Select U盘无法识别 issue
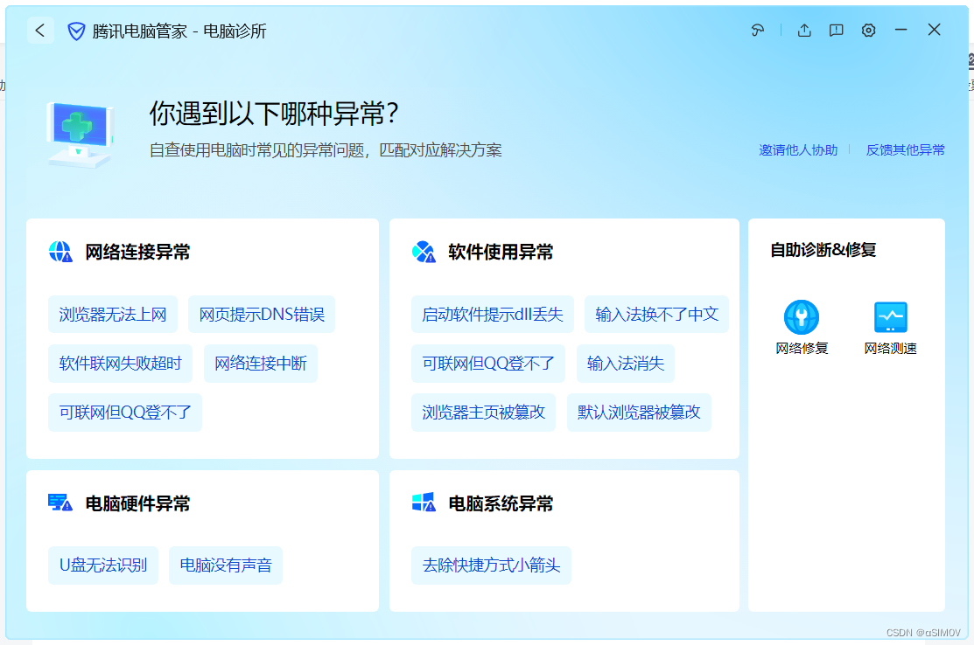974x645 pixels. click(103, 565)
